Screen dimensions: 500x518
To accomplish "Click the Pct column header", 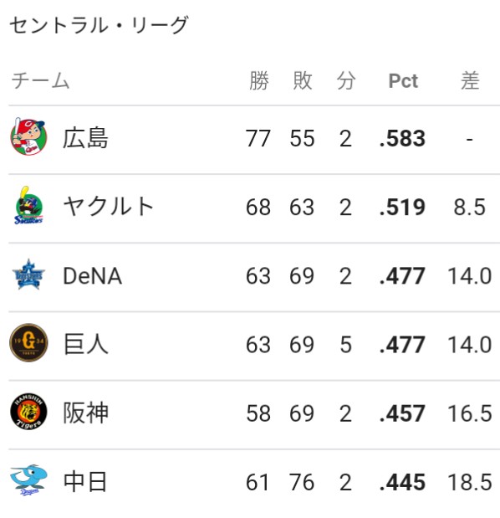I will [403, 80].
